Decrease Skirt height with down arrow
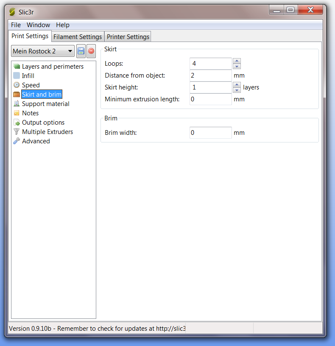 pyautogui.click(x=237, y=90)
